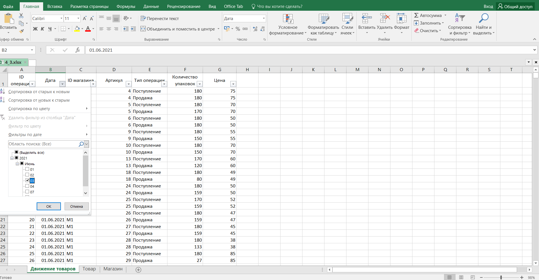539x280 pixels.
Task: Click the zoom slider handle
Action: click(501, 277)
